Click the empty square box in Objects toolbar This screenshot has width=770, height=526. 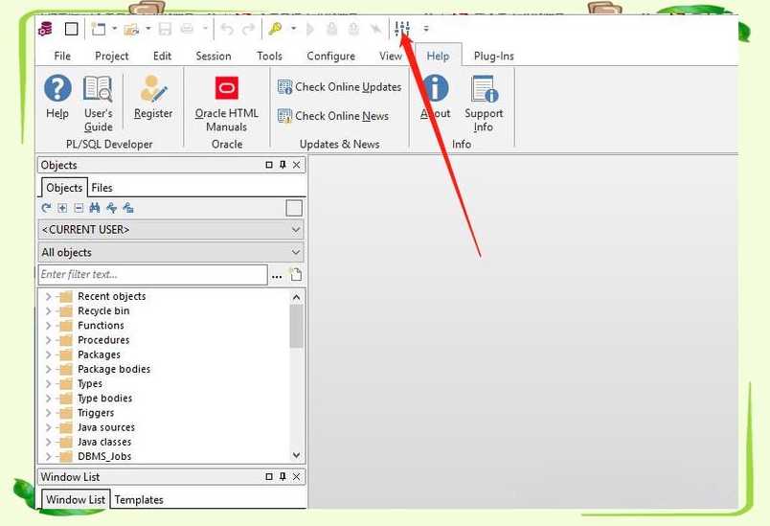pos(294,208)
